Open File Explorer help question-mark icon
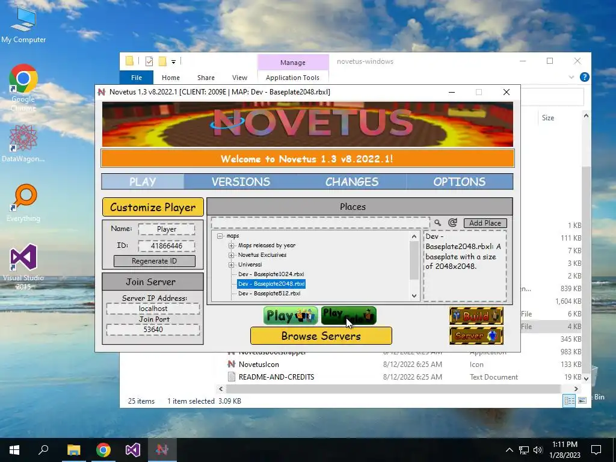This screenshot has height=462, width=616. click(x=585, y=77)
